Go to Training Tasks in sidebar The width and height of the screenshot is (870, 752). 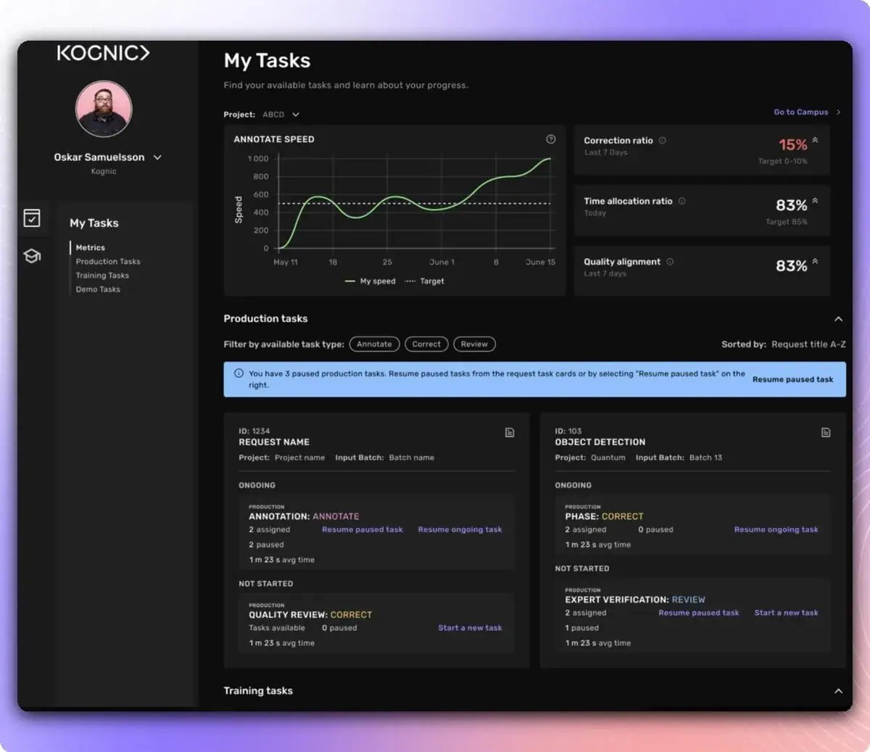(x=102, y=276)
